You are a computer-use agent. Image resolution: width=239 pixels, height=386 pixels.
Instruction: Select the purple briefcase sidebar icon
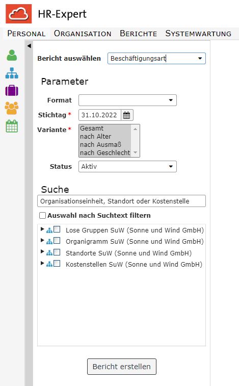[12, 90]
